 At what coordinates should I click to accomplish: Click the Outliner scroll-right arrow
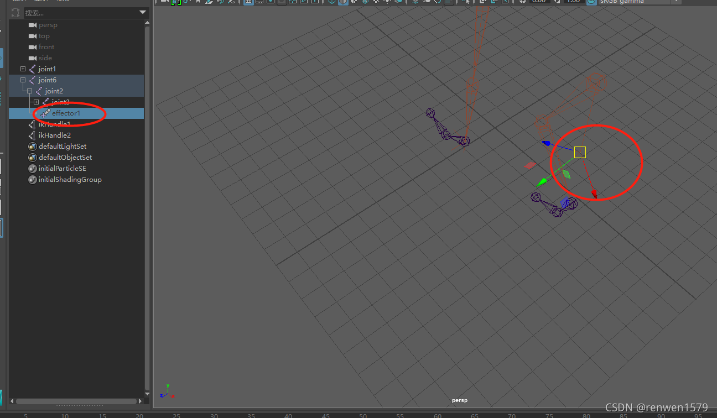(x=141, y=401)
